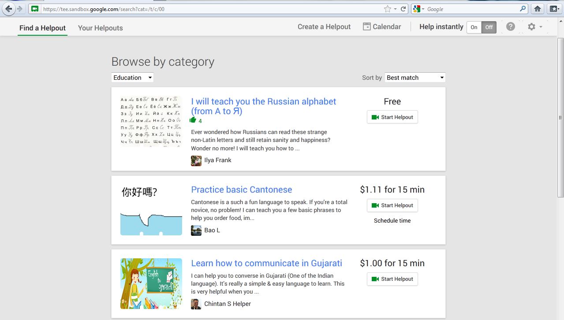
Task: Open the browser bookmarks menu icon
Action: point(554,9)
